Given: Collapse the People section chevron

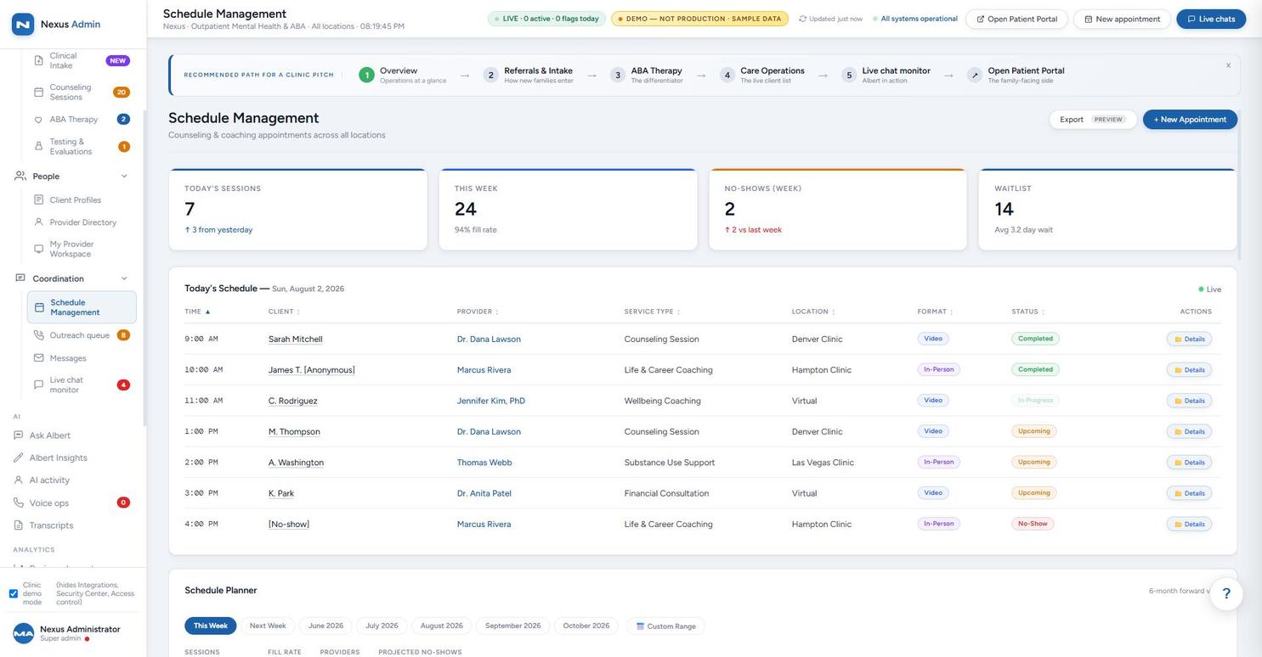Looking at the screenshot, I should pos(124,177).
